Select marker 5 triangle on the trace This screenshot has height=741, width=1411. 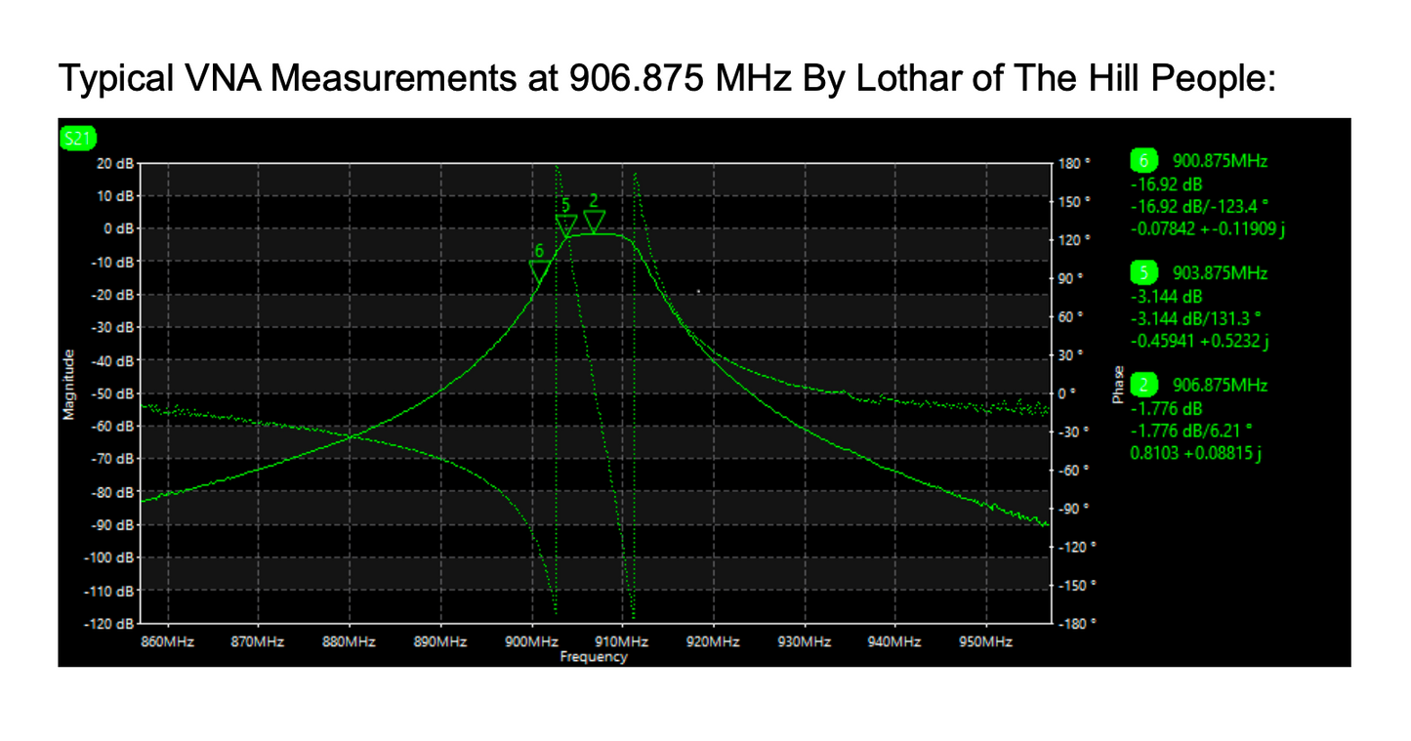tap(566, 226)
